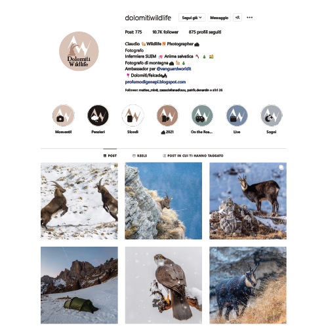The height and width of the screenshot is (328, 328).
Task: View the 10.7K follower list
Action: [165, 32]
